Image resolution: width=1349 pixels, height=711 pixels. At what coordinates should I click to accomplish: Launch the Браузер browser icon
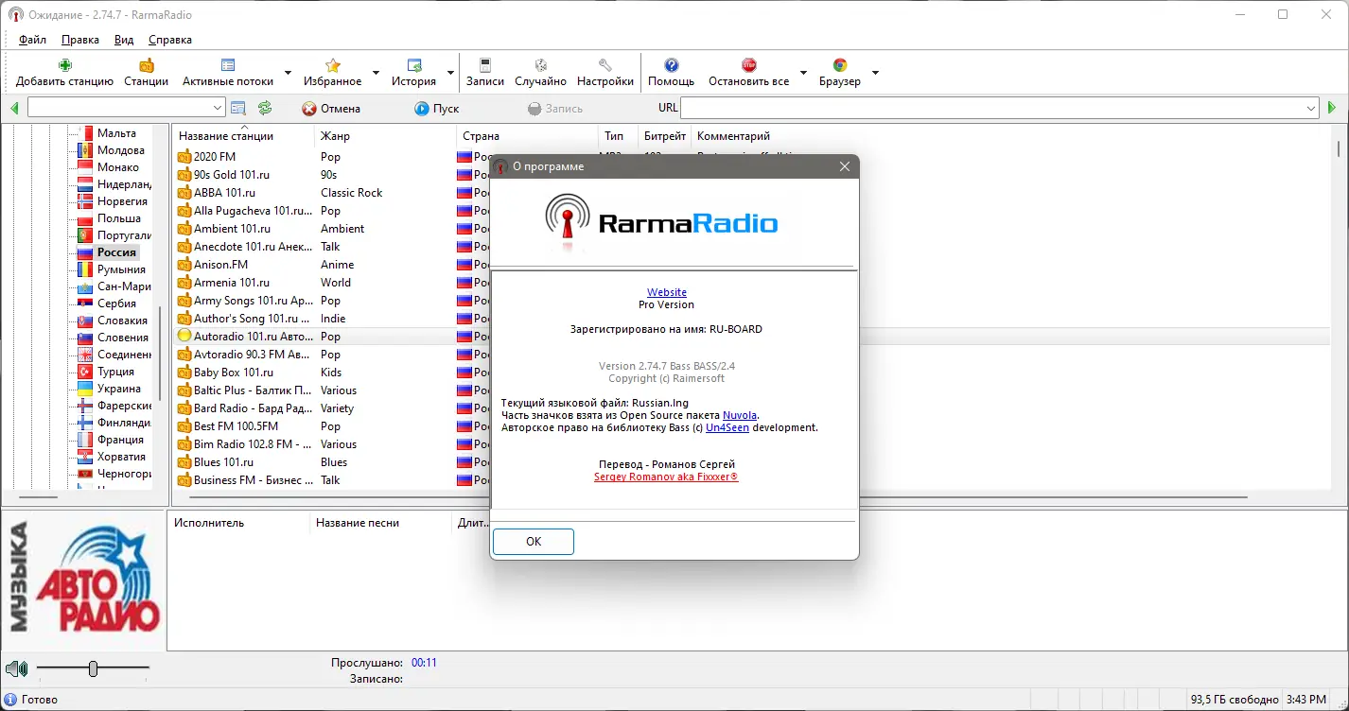tap(839, 65)
